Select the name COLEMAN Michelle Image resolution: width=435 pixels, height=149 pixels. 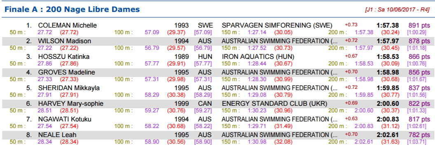coord(68,26)
